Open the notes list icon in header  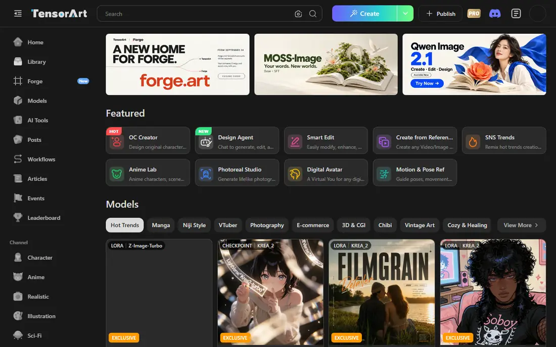pos(516,14)
